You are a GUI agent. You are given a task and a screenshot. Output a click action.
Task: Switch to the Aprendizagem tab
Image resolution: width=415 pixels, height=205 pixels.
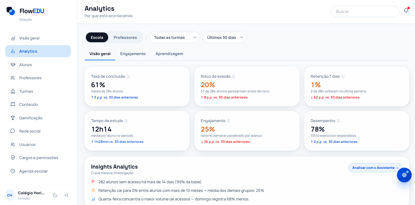tap(169, 54)
